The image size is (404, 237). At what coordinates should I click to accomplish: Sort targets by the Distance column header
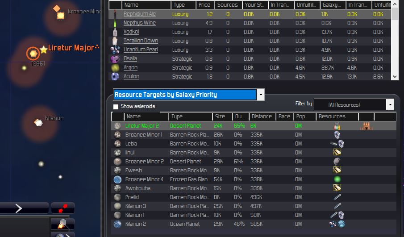[x=262, y=116]
